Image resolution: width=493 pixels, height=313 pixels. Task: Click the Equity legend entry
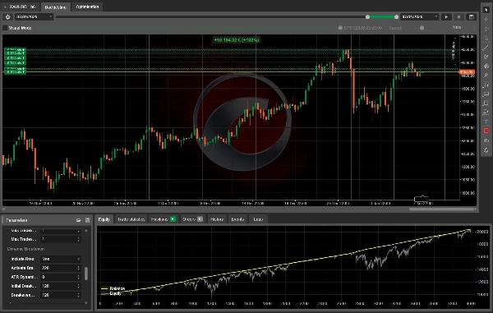coord(111,293)
